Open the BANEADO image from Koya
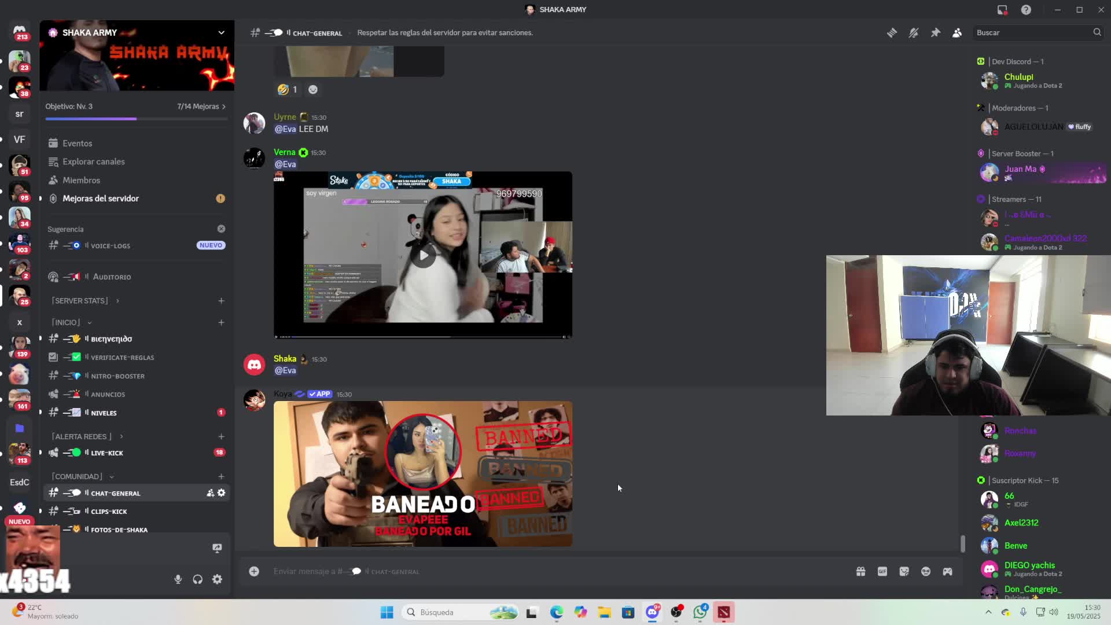This screenshot has width=1111, height=625. [423, 474]
